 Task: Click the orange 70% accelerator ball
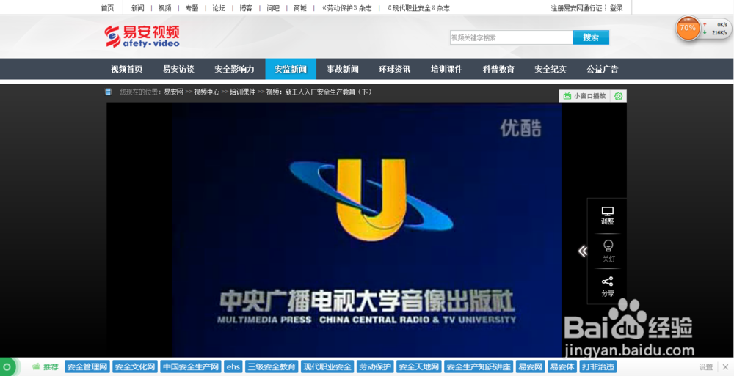[688, 28]
